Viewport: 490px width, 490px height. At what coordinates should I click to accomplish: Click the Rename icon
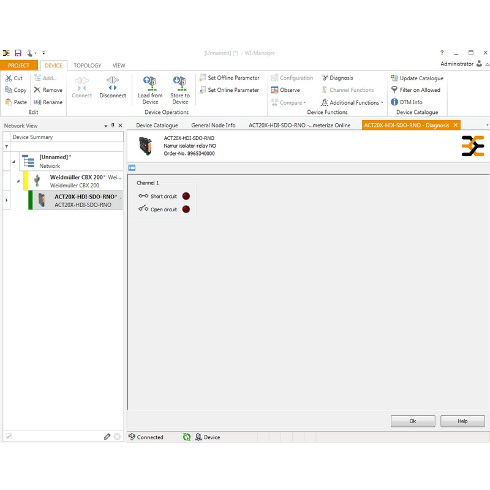pyautogui.click(x=37, y=102)
